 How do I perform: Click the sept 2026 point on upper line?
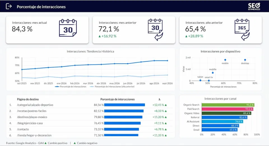click(168, 61)
